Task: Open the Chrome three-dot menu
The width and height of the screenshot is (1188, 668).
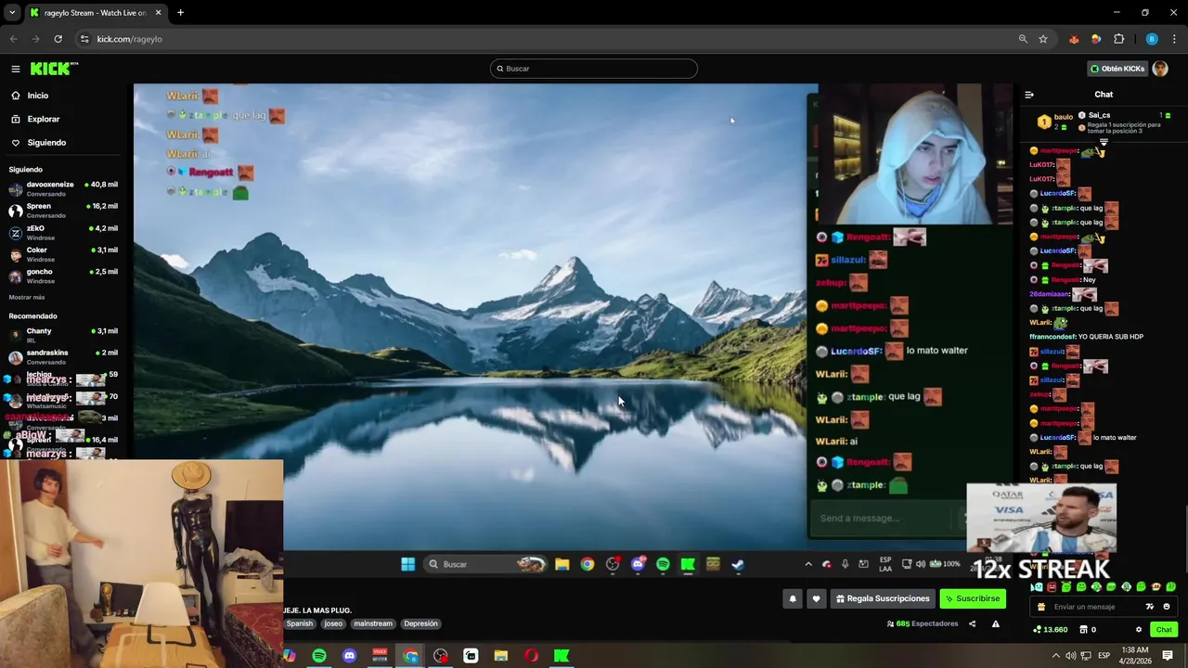Action: (1175, 39)
